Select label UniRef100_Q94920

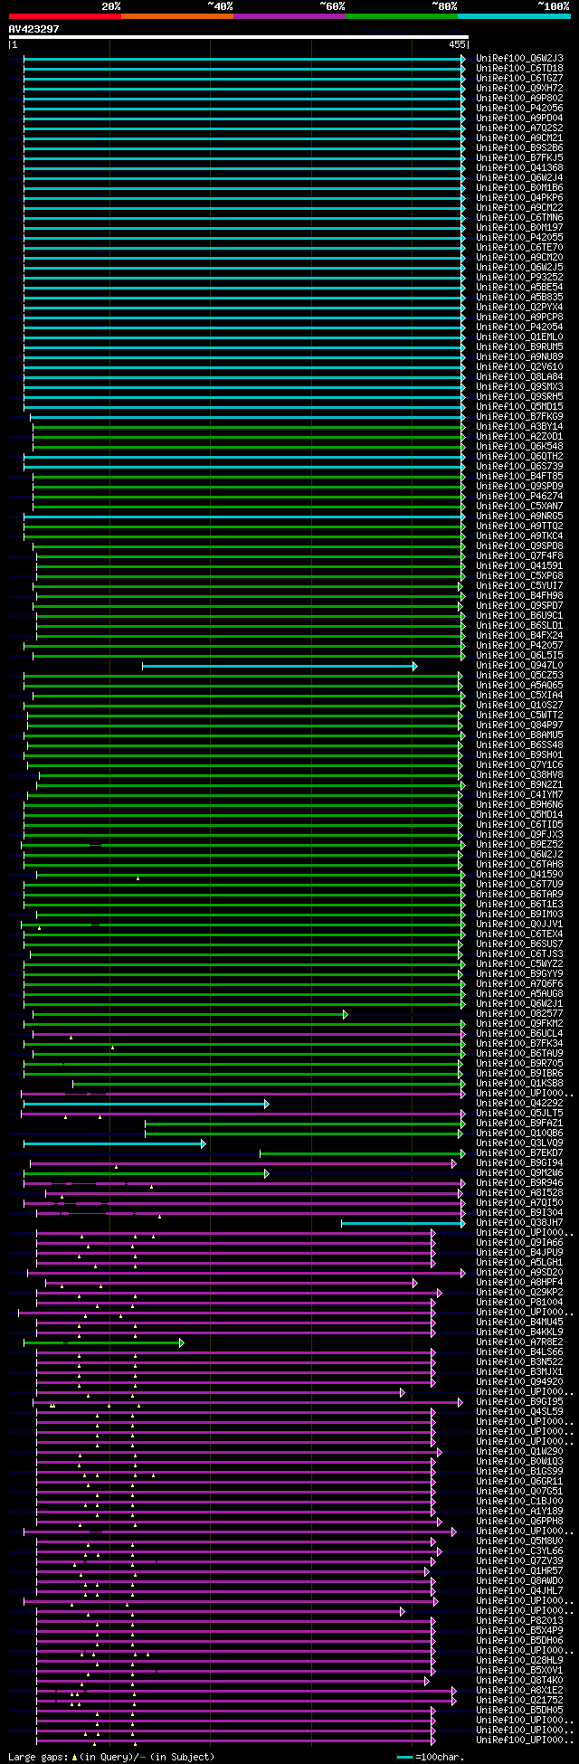pyautogui.click(x=519, y=1382)
